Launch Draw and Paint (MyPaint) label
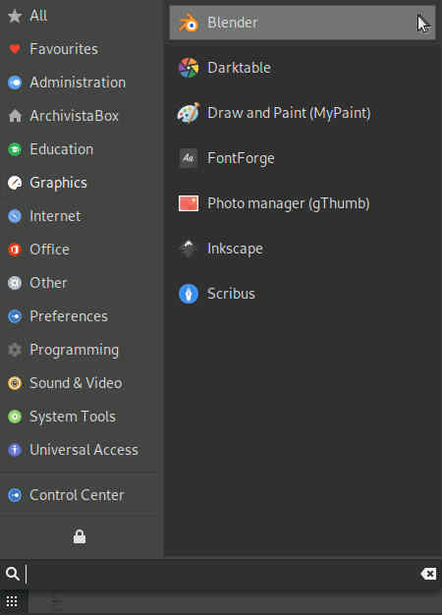This screenshot has height=615, width=442. tap(289, 113)
